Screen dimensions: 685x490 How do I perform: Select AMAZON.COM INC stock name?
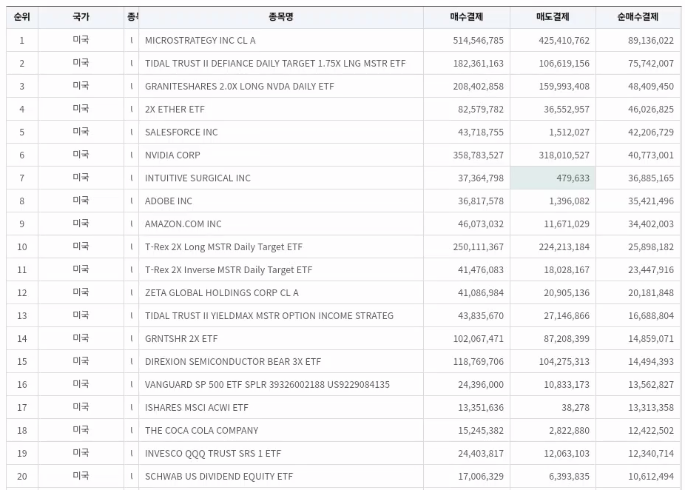click(x=183, y=224)
